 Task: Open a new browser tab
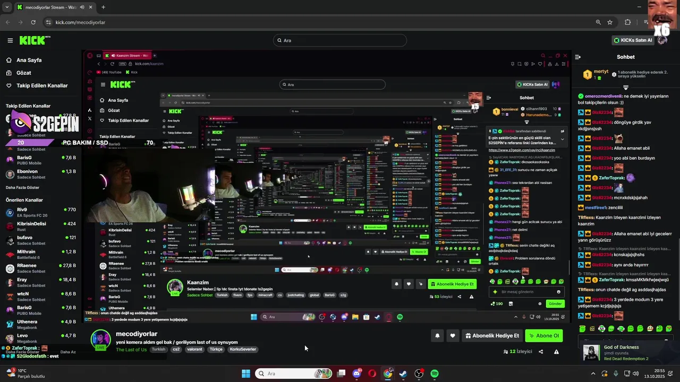click(x=103, y=7)
